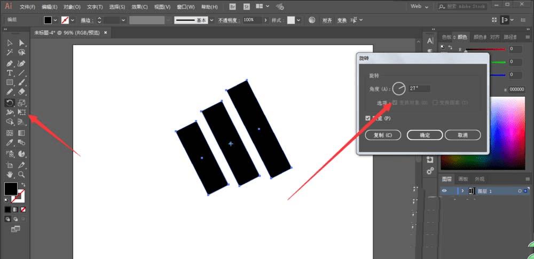Select the Eraser tool
This screenshot has height=259, width=534.
pyautogui.click(x=21, y=92)
